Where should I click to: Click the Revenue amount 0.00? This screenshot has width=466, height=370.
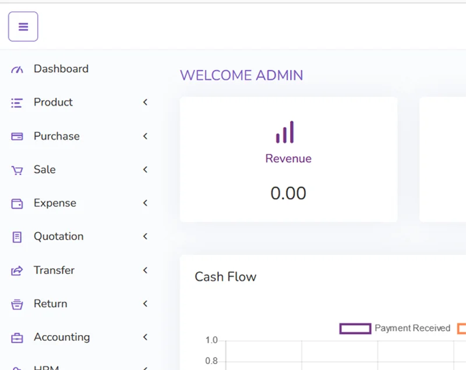tap(288, 193)
